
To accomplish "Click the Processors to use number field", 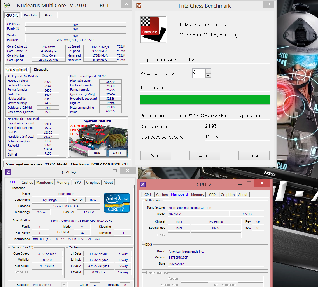I will [199, 73].
